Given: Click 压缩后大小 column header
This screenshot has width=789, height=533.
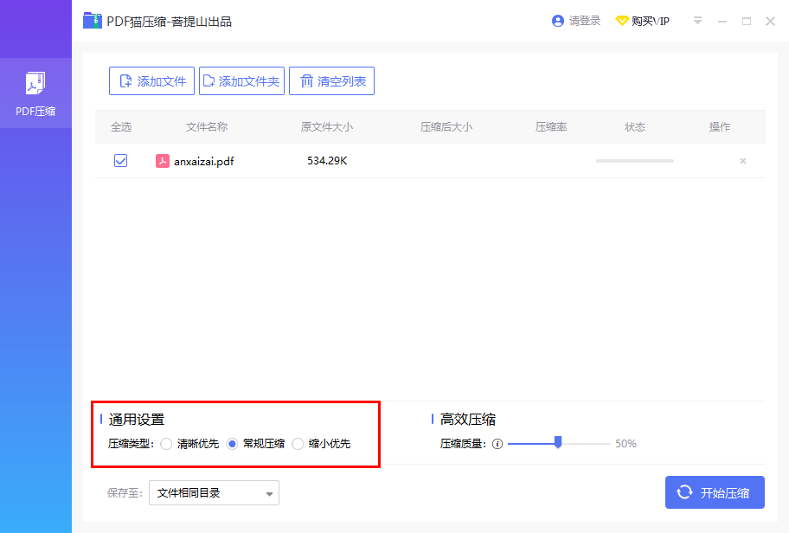Looking at the screenshot, I should (x=446, y=127).
